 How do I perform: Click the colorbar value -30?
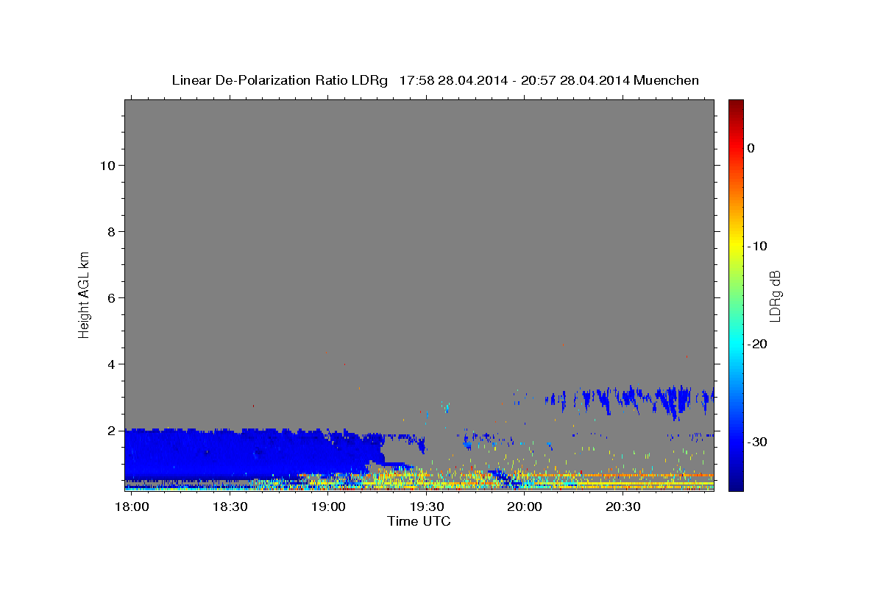pyautogui.click(x=757, y=442)
